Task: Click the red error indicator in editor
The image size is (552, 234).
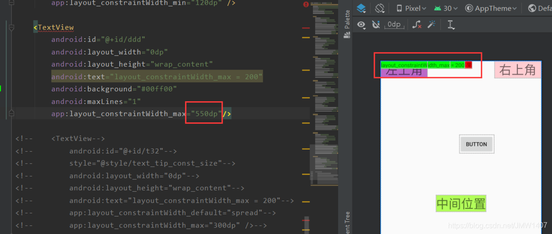Action: click(306, 4)
